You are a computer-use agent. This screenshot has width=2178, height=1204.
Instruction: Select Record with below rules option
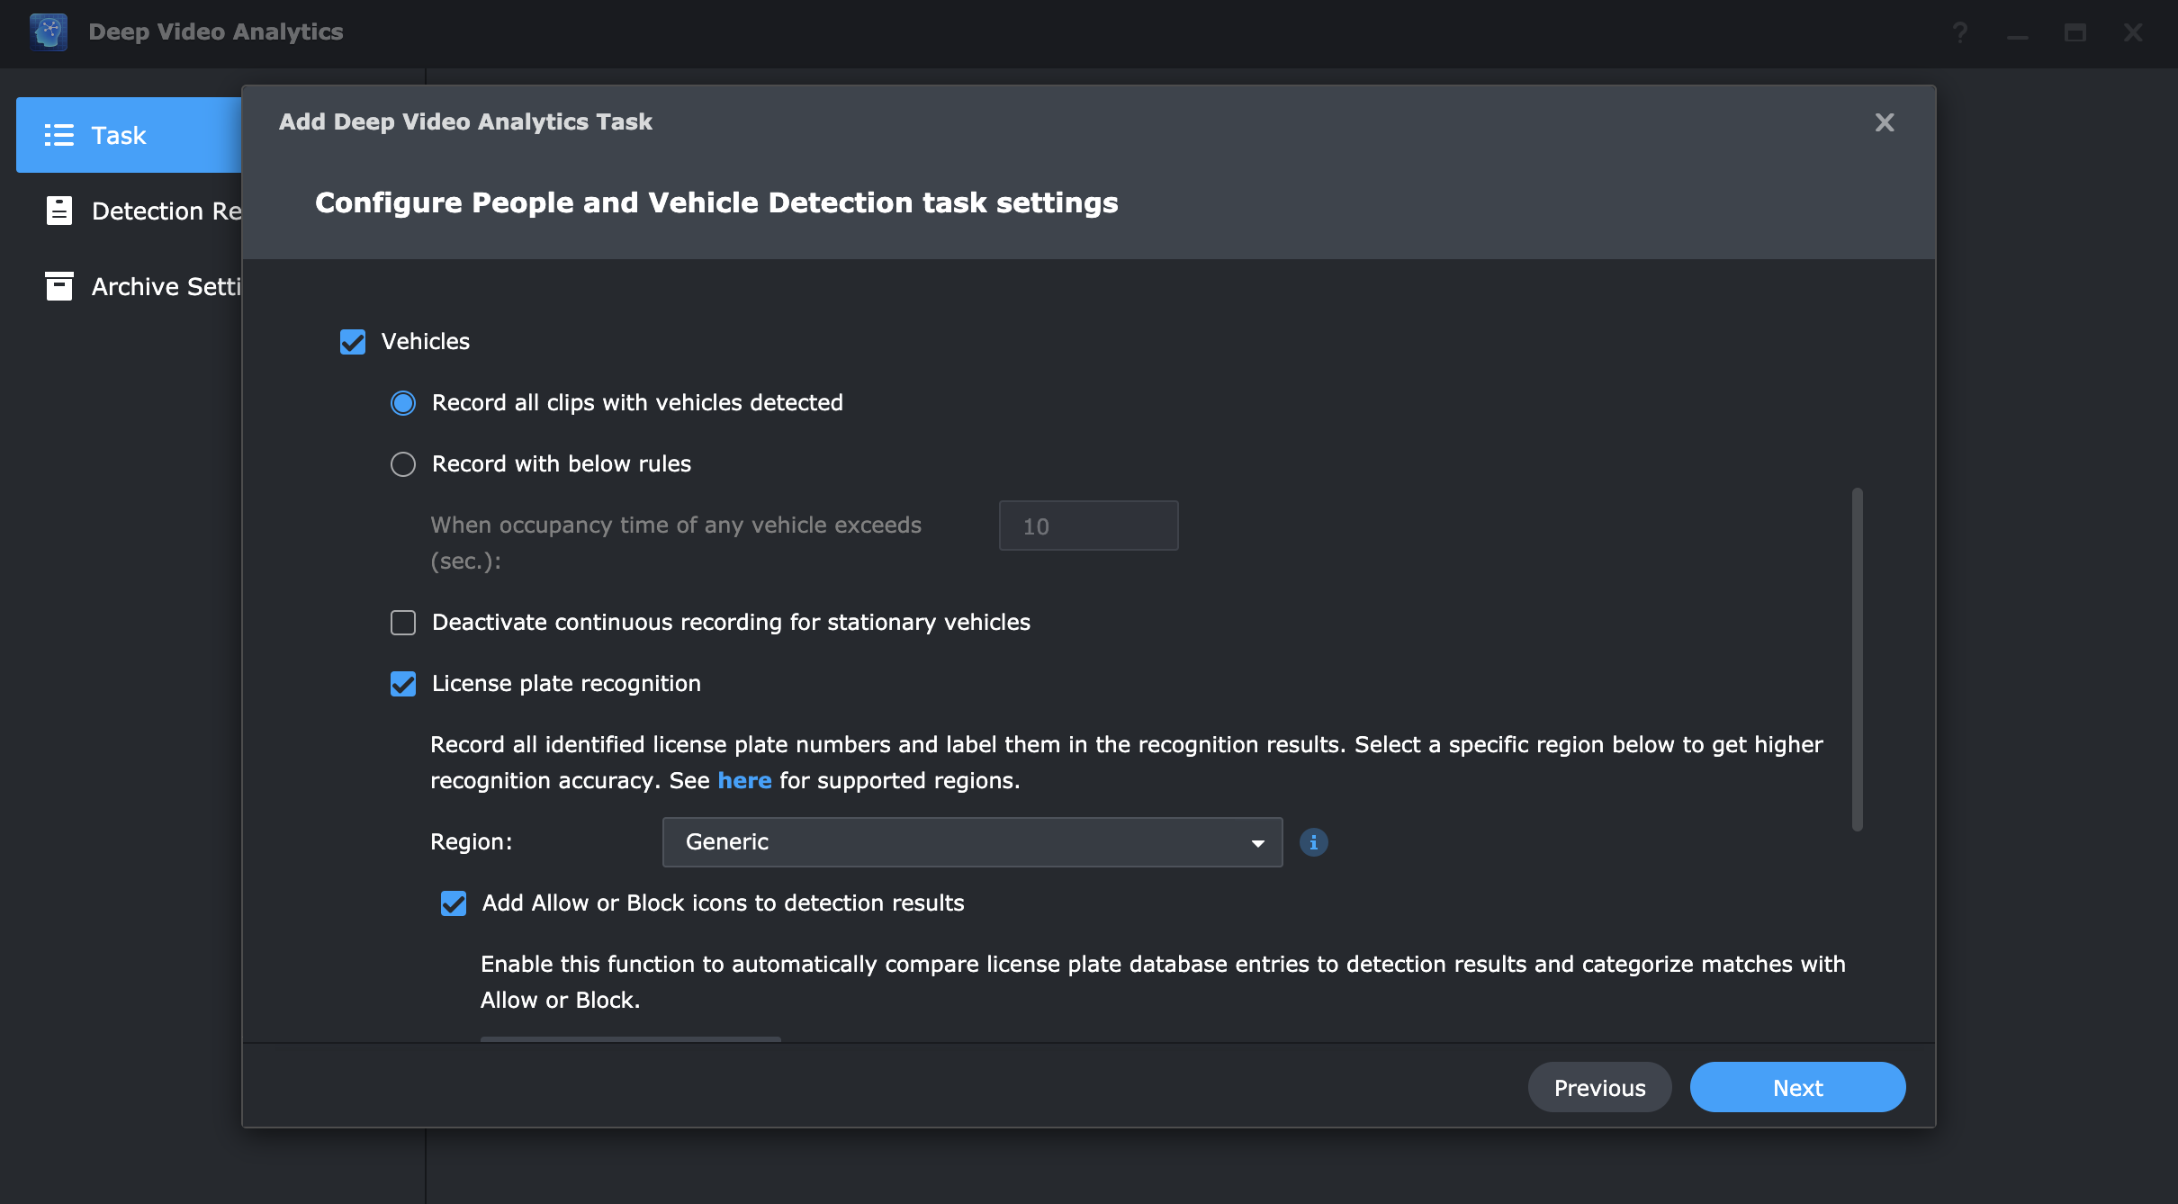(x=403, y=464)
